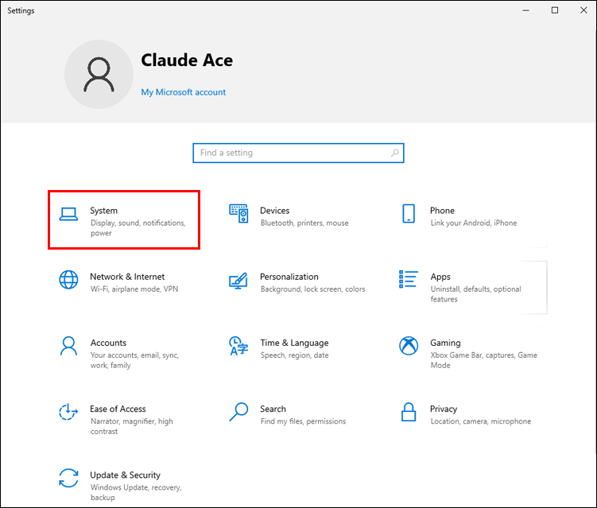Click the Apps list icon

point(409,279)
